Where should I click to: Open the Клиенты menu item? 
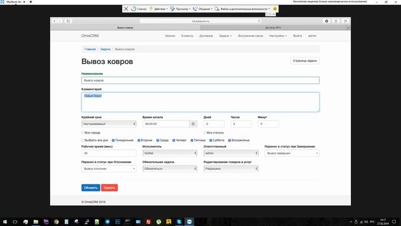pyautogui.click(x=187, y=36)
